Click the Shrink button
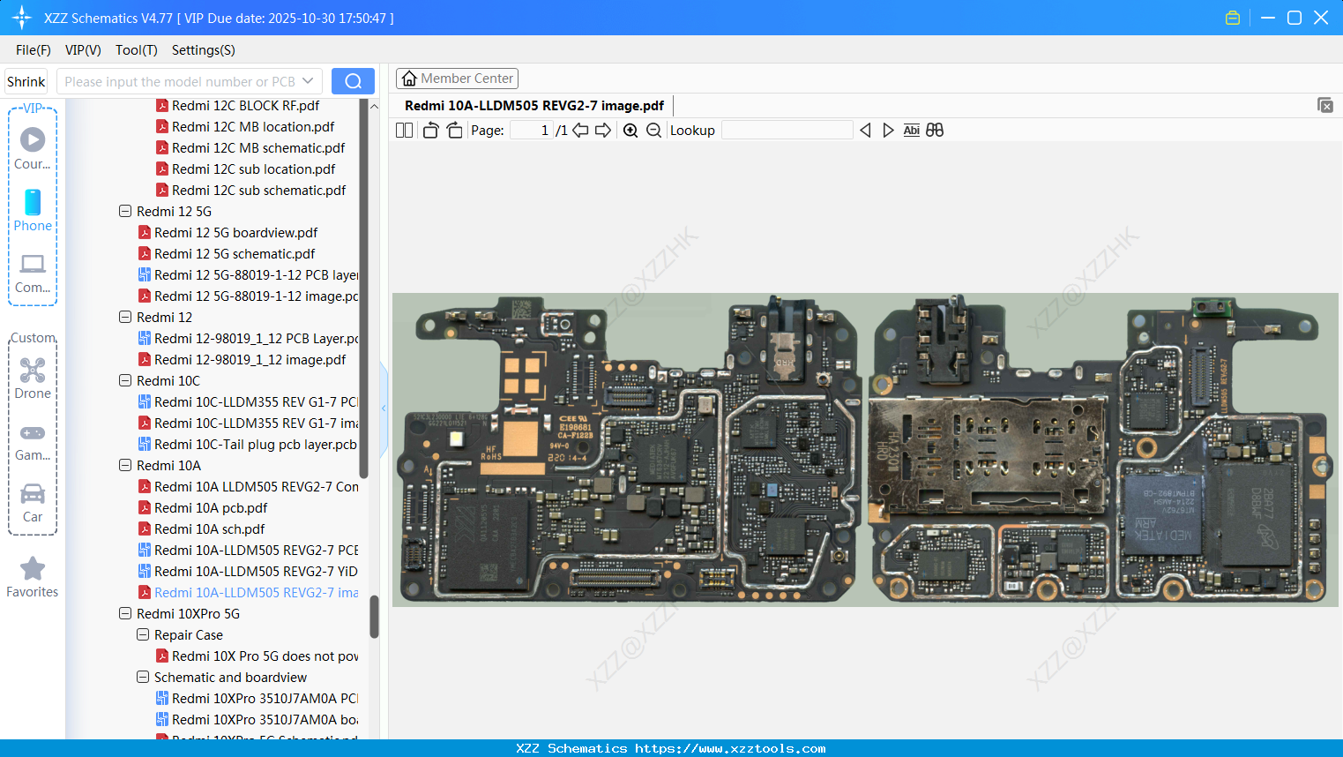Image resolution: width=1343 pixels, height=757 pixels. click(26, 80)
